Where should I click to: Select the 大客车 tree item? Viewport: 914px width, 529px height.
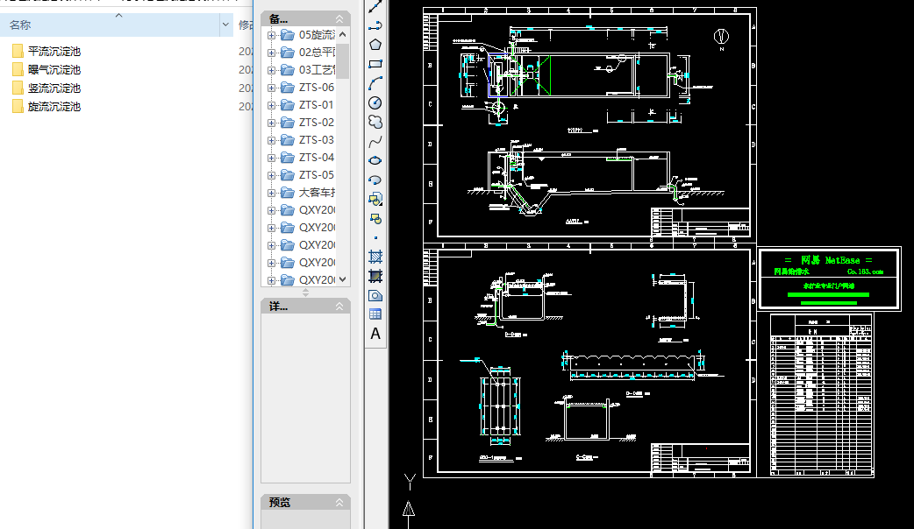tap(316, 193)
